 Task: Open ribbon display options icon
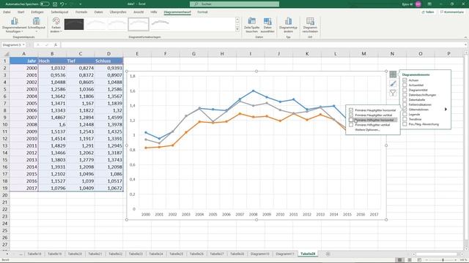(429, 4)
